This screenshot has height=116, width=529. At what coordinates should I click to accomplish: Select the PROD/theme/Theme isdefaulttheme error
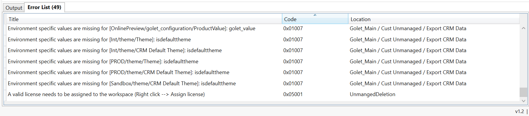[x=263, y=62]
